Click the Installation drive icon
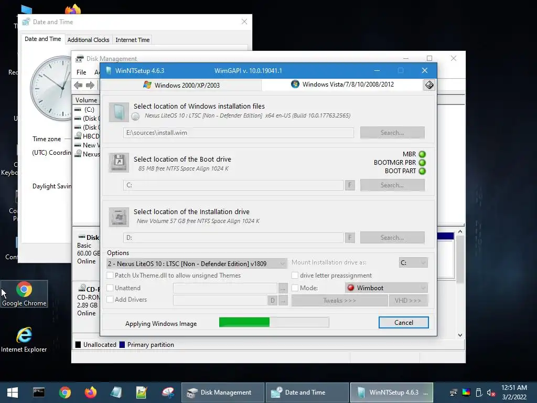The height and width of the screenshot is (403, 537). coord(119,217)
